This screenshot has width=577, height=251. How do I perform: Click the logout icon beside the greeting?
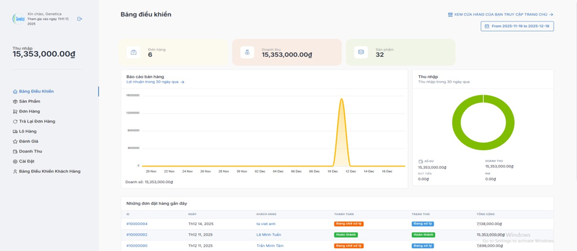click(80, 19)
